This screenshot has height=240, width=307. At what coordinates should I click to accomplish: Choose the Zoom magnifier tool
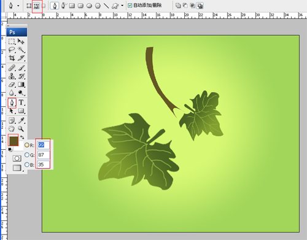click(x=21, y=129)
